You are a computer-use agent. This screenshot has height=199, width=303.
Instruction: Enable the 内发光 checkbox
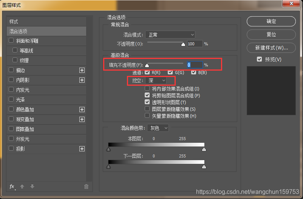click(11, 89)
